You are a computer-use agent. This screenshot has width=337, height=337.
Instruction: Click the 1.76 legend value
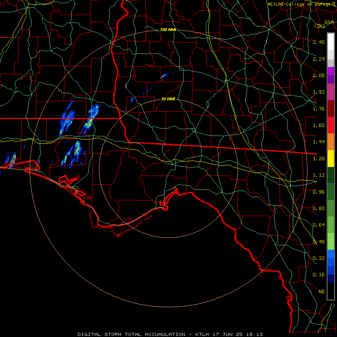319,109
